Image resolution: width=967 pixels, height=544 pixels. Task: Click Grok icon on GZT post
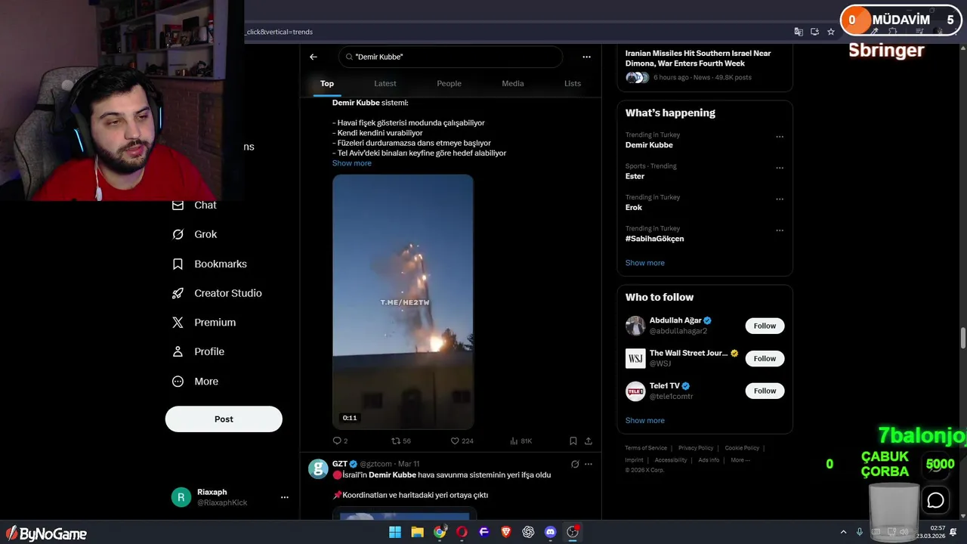point(575,464)
